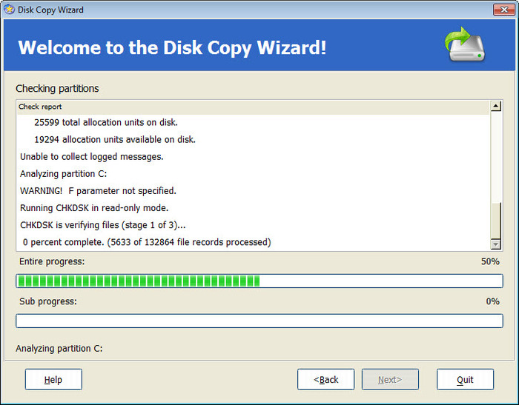Click the 'Analyzing partition C:' status text at bottom
The width and height of the screenshot is (519, 405).
59,349
